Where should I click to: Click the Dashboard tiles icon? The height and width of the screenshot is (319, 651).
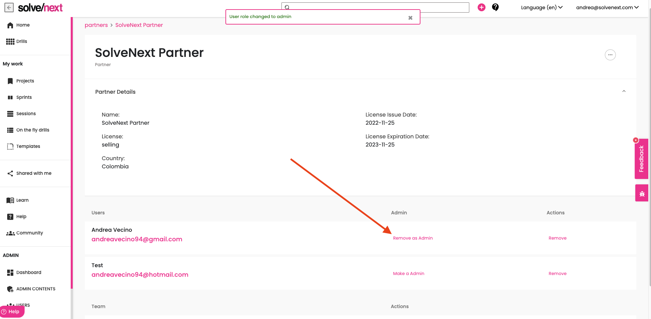10,273
